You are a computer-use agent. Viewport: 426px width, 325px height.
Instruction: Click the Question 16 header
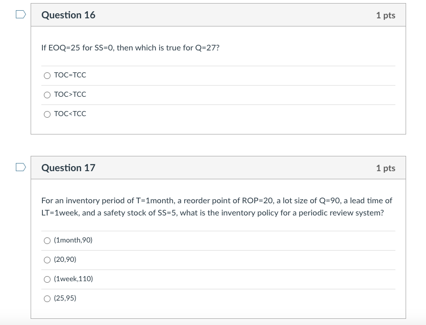pyautogui.click(x=68, y=15)
